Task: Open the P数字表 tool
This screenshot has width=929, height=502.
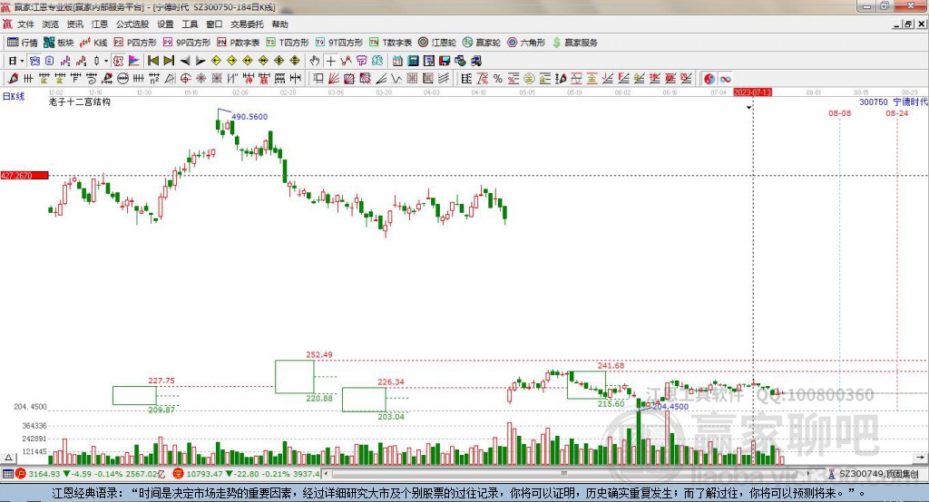Action: [239, 42]
